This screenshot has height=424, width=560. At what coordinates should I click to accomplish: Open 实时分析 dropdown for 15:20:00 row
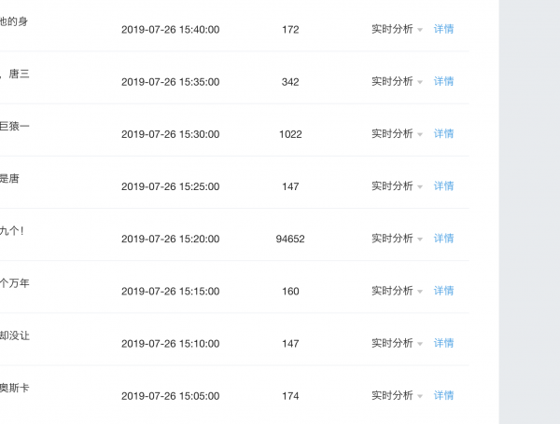[397, 239]
